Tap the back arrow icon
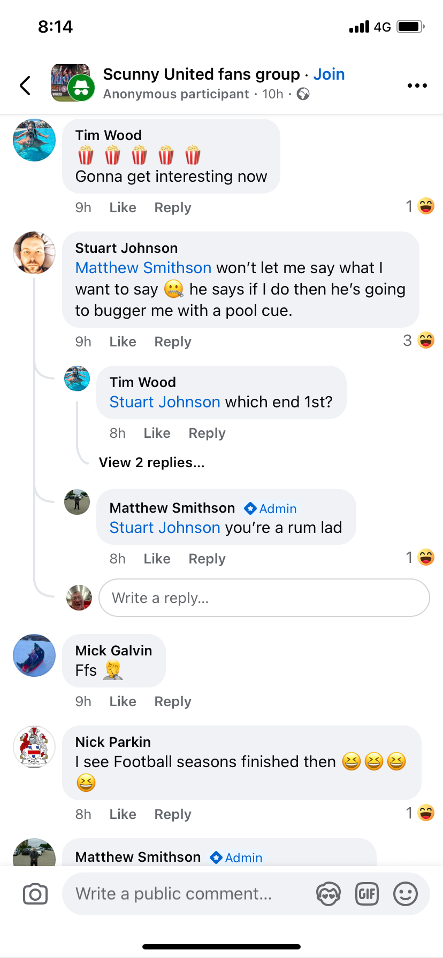The image size is (443, 958). pos(25,85)
